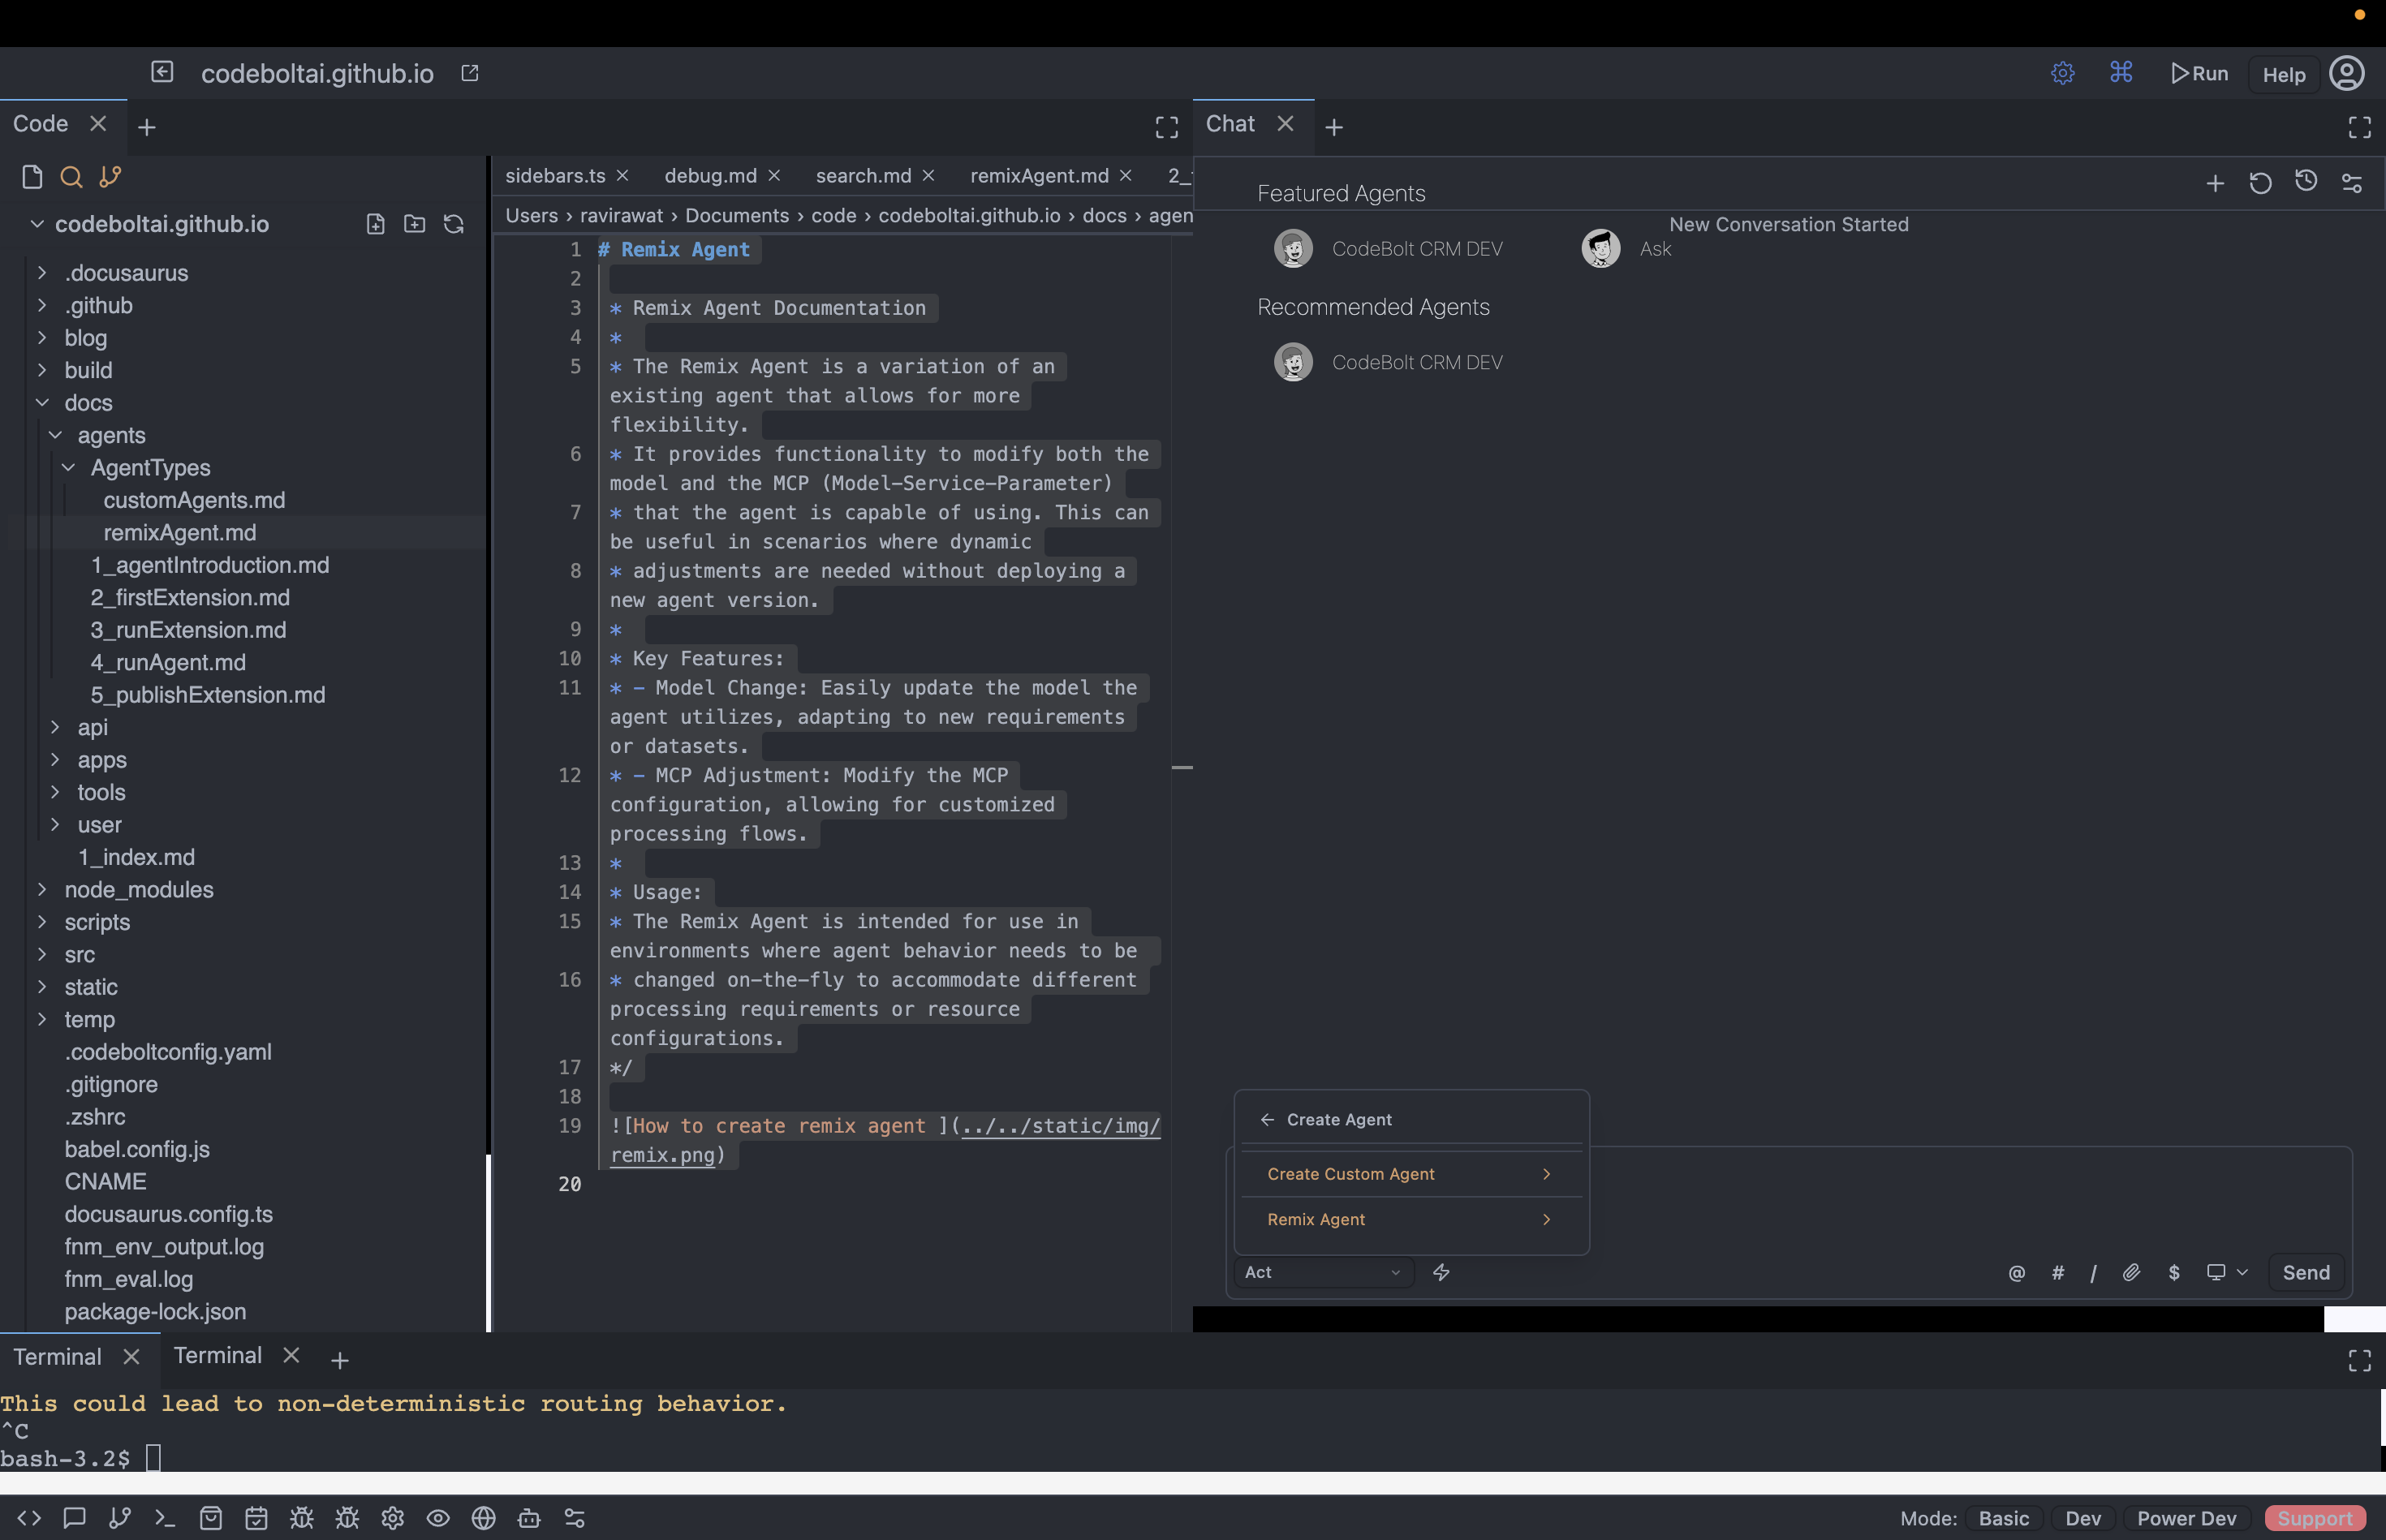This screenshot has height=1540, width=2386.
Task: Open customAgents.md in file tree
Action: (x=194, y=500)
